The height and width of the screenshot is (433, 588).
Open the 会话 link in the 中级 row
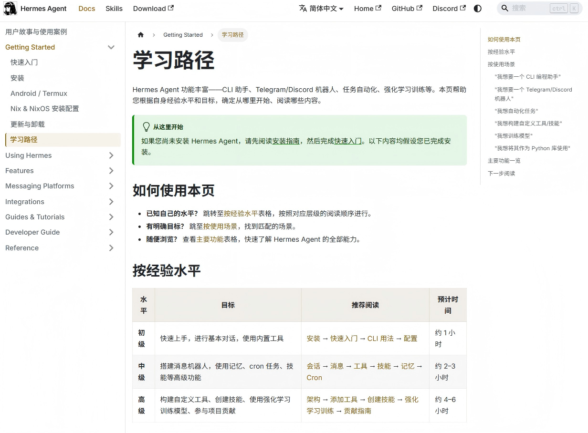pyautogui.click(x=314, y=366)
